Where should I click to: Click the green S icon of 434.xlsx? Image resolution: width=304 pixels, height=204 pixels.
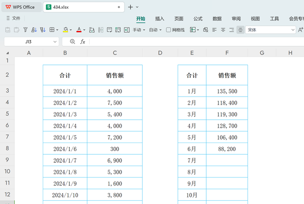(x=48, y=7)
